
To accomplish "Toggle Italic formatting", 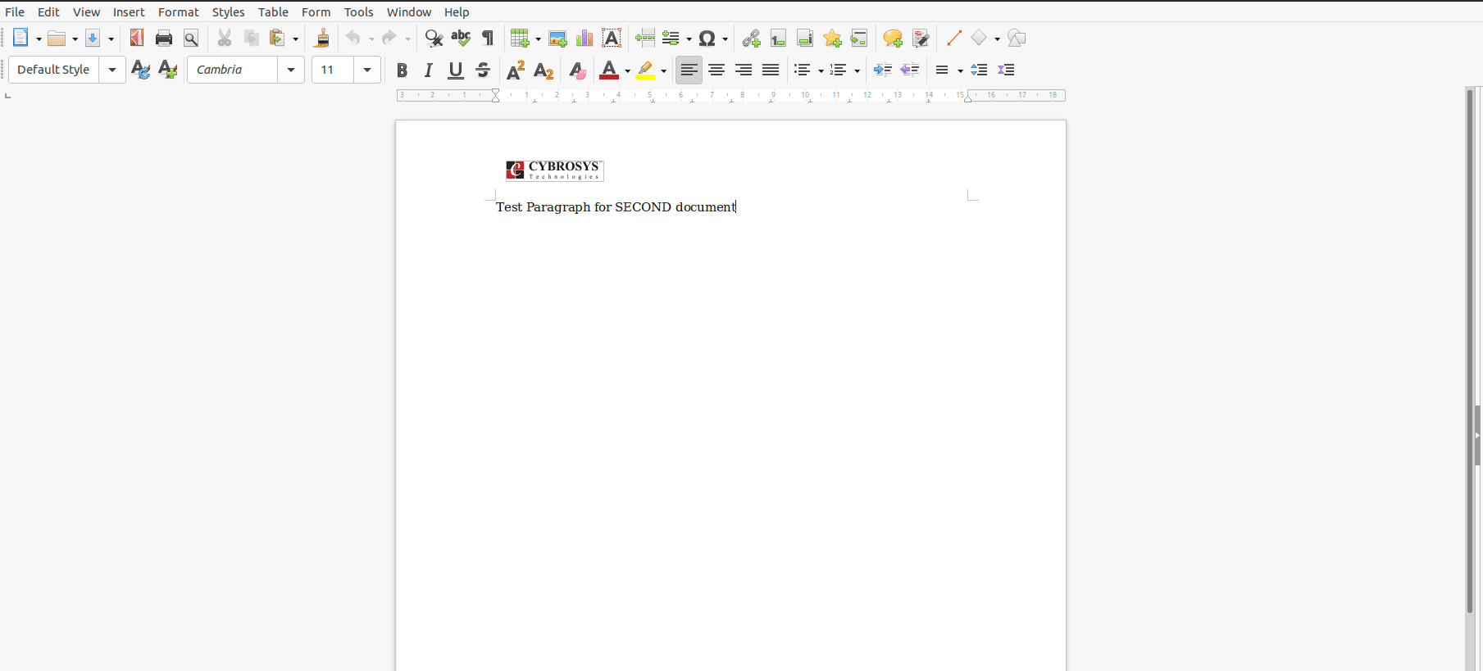I will [x=429, y=70].
